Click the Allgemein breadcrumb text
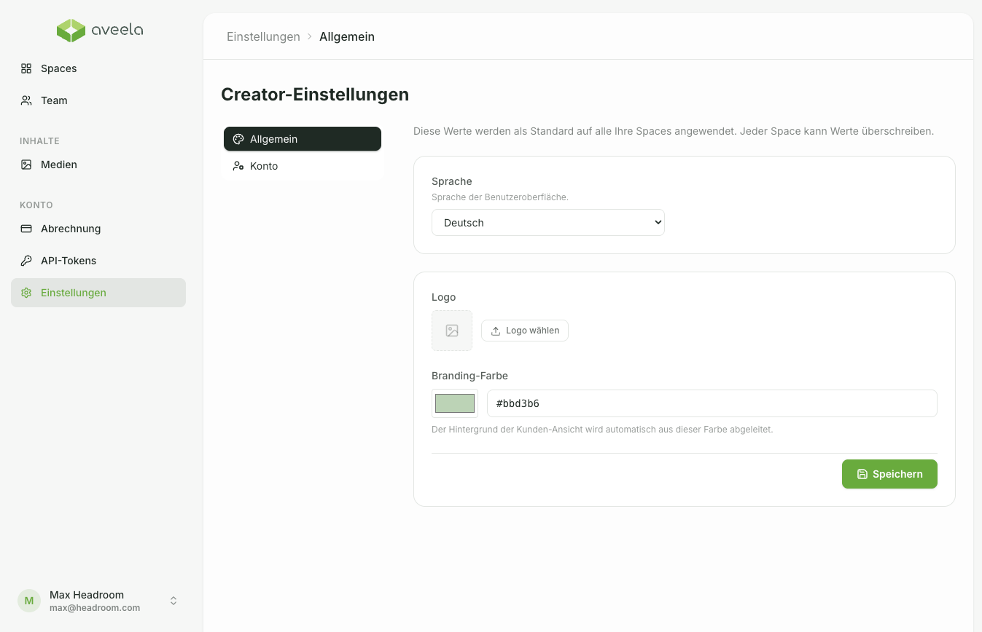The height and width of the screenshot is (632, 982). tap(347, 36)
